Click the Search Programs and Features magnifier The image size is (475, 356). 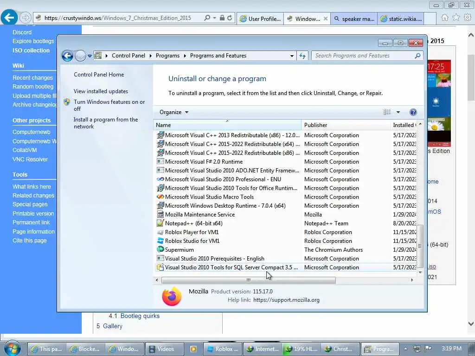[x=417, y=56]
